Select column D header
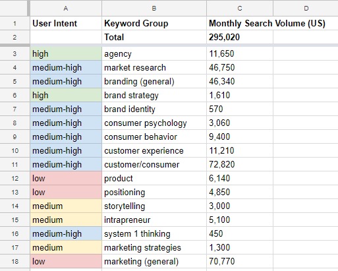338x271 pixels. 306,9
